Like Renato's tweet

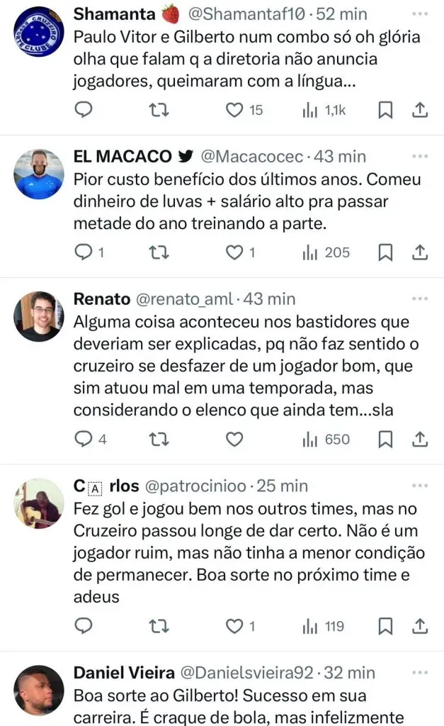(x=234, y=440)
